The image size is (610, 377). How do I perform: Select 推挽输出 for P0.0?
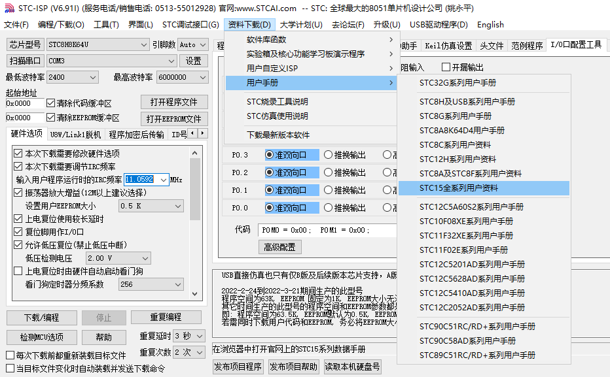click(329, 208)
